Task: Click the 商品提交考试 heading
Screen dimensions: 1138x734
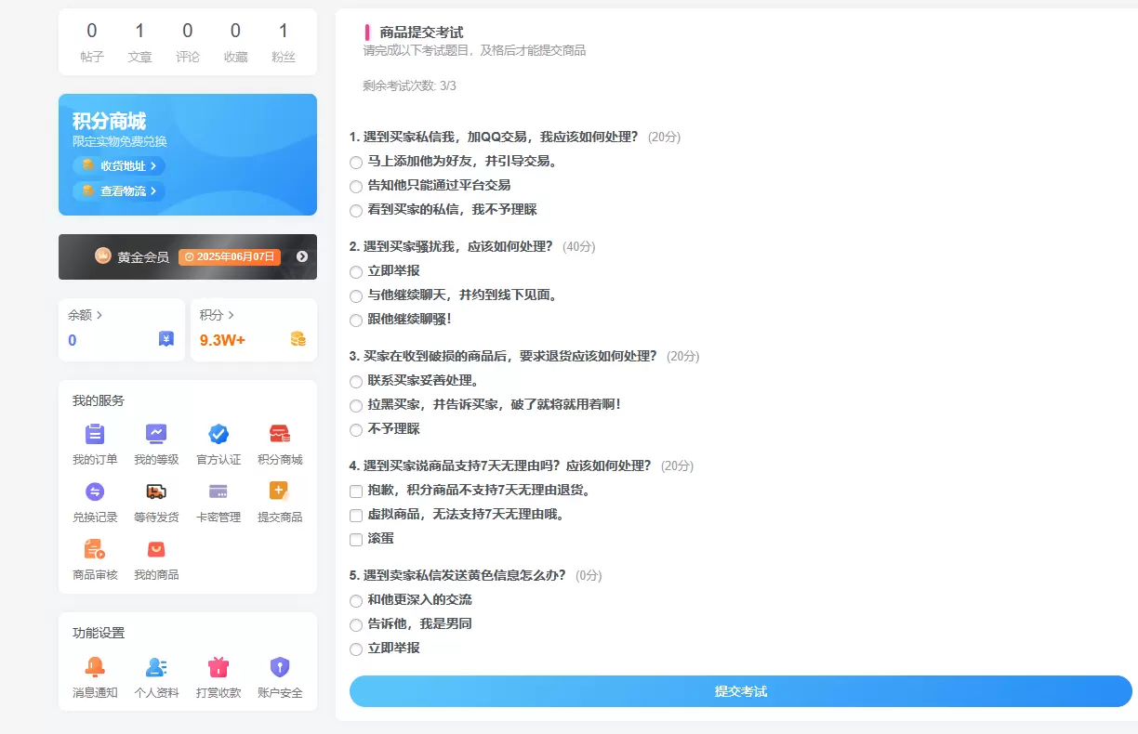Action: pos(421,33)
